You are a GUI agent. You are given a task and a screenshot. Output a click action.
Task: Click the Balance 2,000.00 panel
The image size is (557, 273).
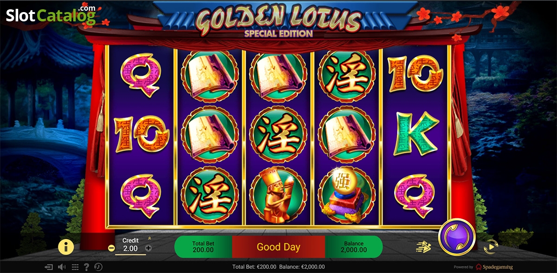click(x=354, y=247)
